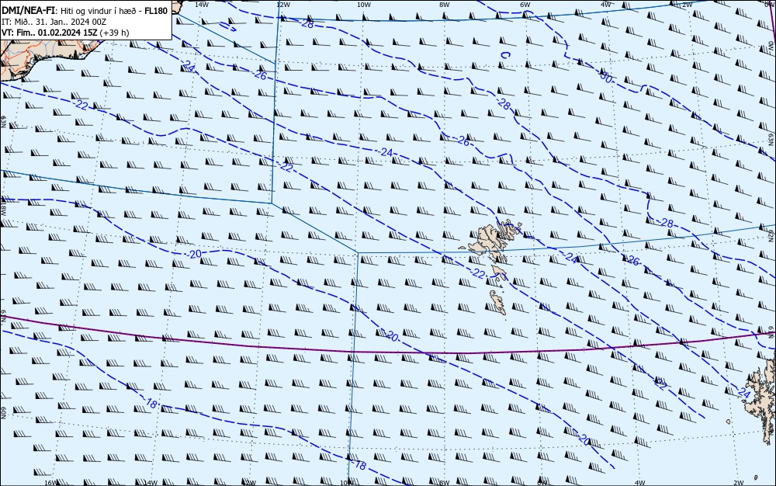Click the 12W longitude label along top edge
776x486 pixels.
pos(282,4)
